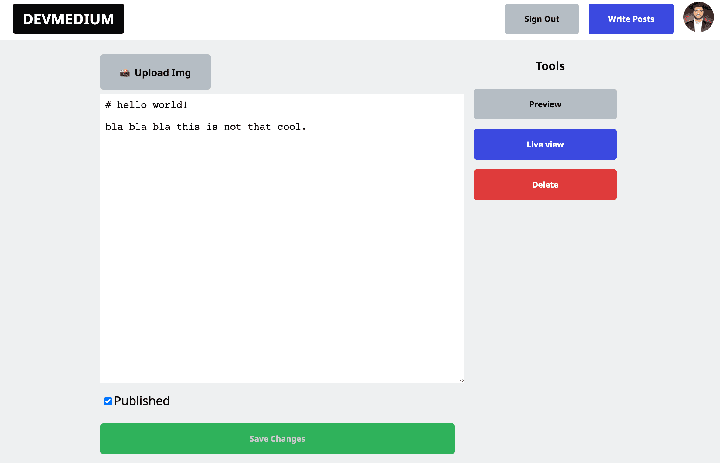Click the textarea resize handle corner
720x463 pixels.
click(x=461, y=380)
